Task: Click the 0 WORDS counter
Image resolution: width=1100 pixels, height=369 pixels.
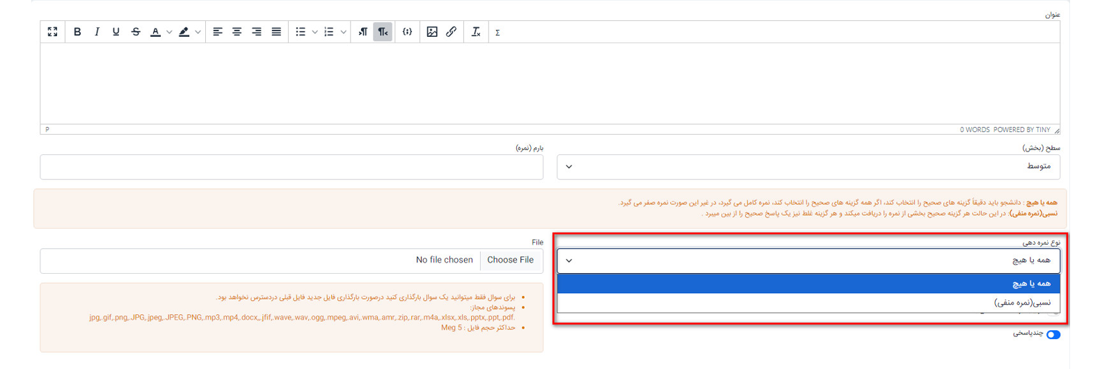Action: click(974, 130)
